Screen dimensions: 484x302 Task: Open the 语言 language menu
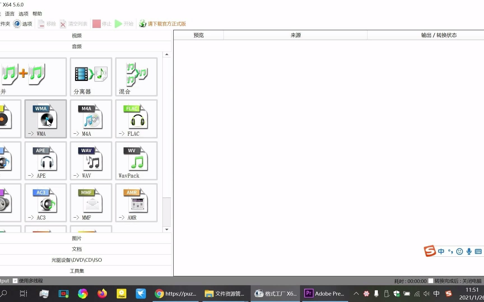tap(9, 14)
